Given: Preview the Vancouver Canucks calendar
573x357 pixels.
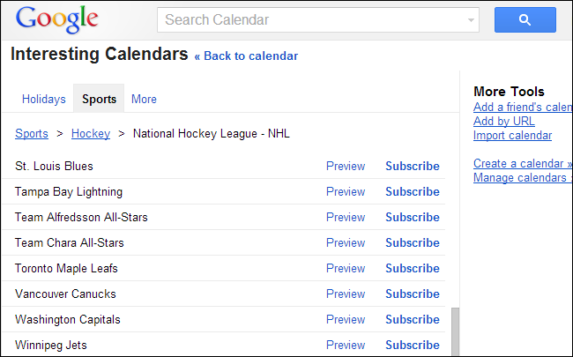Looking at the screenshot, I should click(x=346, y=294).
